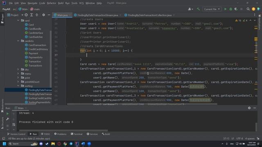Open the Terminal tool window
This screenshot has height=147, width=262.
click(x=77, y=134)
